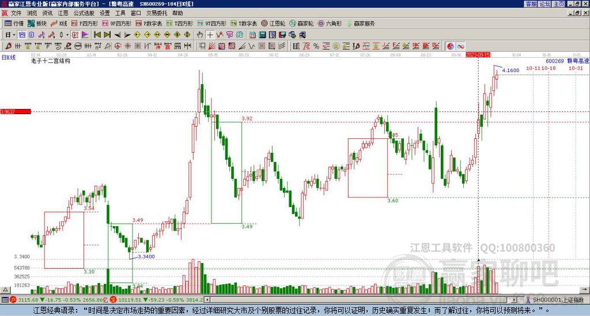Click the gold 金 circle icon
This screenshot has height=316, width=590.
pyautogui.click(x=336, y=46)
